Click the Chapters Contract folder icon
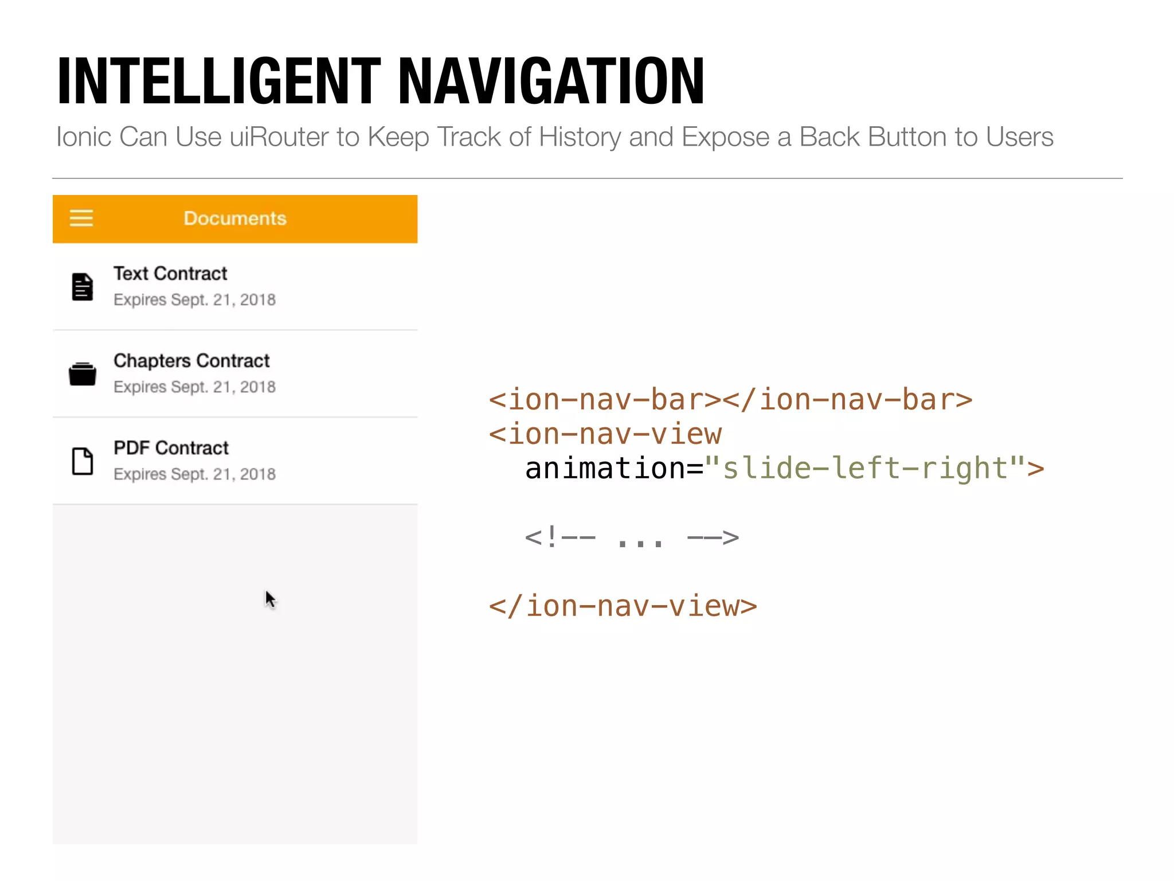This screenshot has height=881, width=1174. [x=83, y=374]
